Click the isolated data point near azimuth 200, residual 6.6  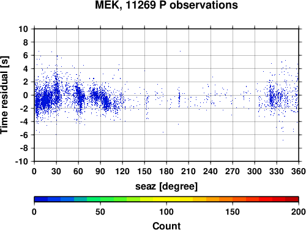tap(180, 52)
